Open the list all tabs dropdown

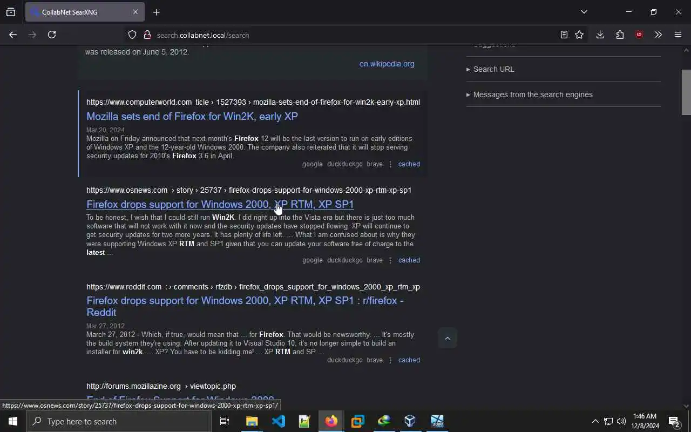[584, 12]
